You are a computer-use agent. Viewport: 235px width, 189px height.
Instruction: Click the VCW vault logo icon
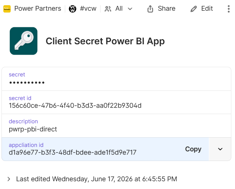[73, 9]
